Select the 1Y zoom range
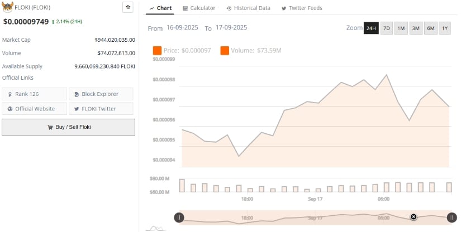461x232 pixels. (445, 28)
